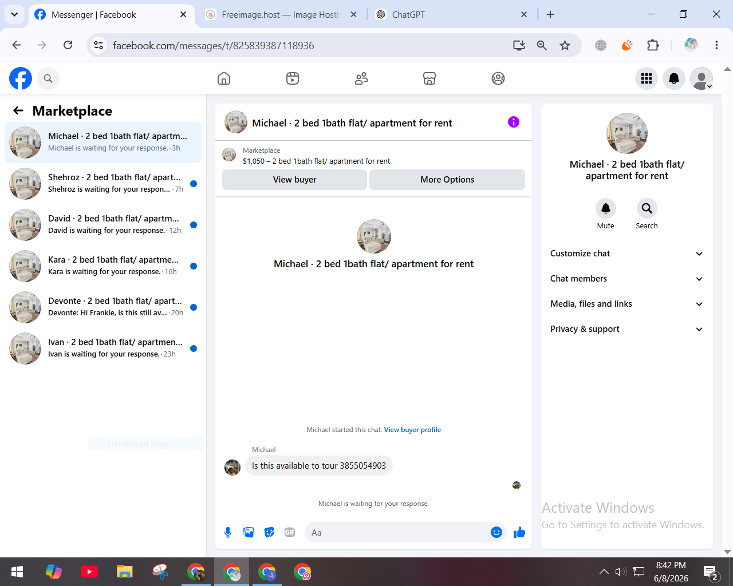Viewport: 733px width, 586px height.
Task: Open chat with David
Action: pos(103,225)
